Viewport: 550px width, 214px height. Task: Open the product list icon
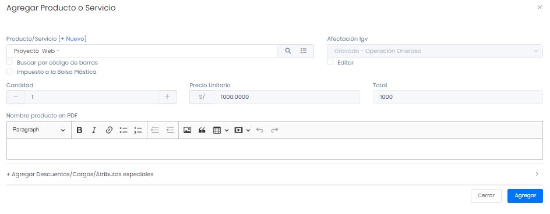point(304,51)
